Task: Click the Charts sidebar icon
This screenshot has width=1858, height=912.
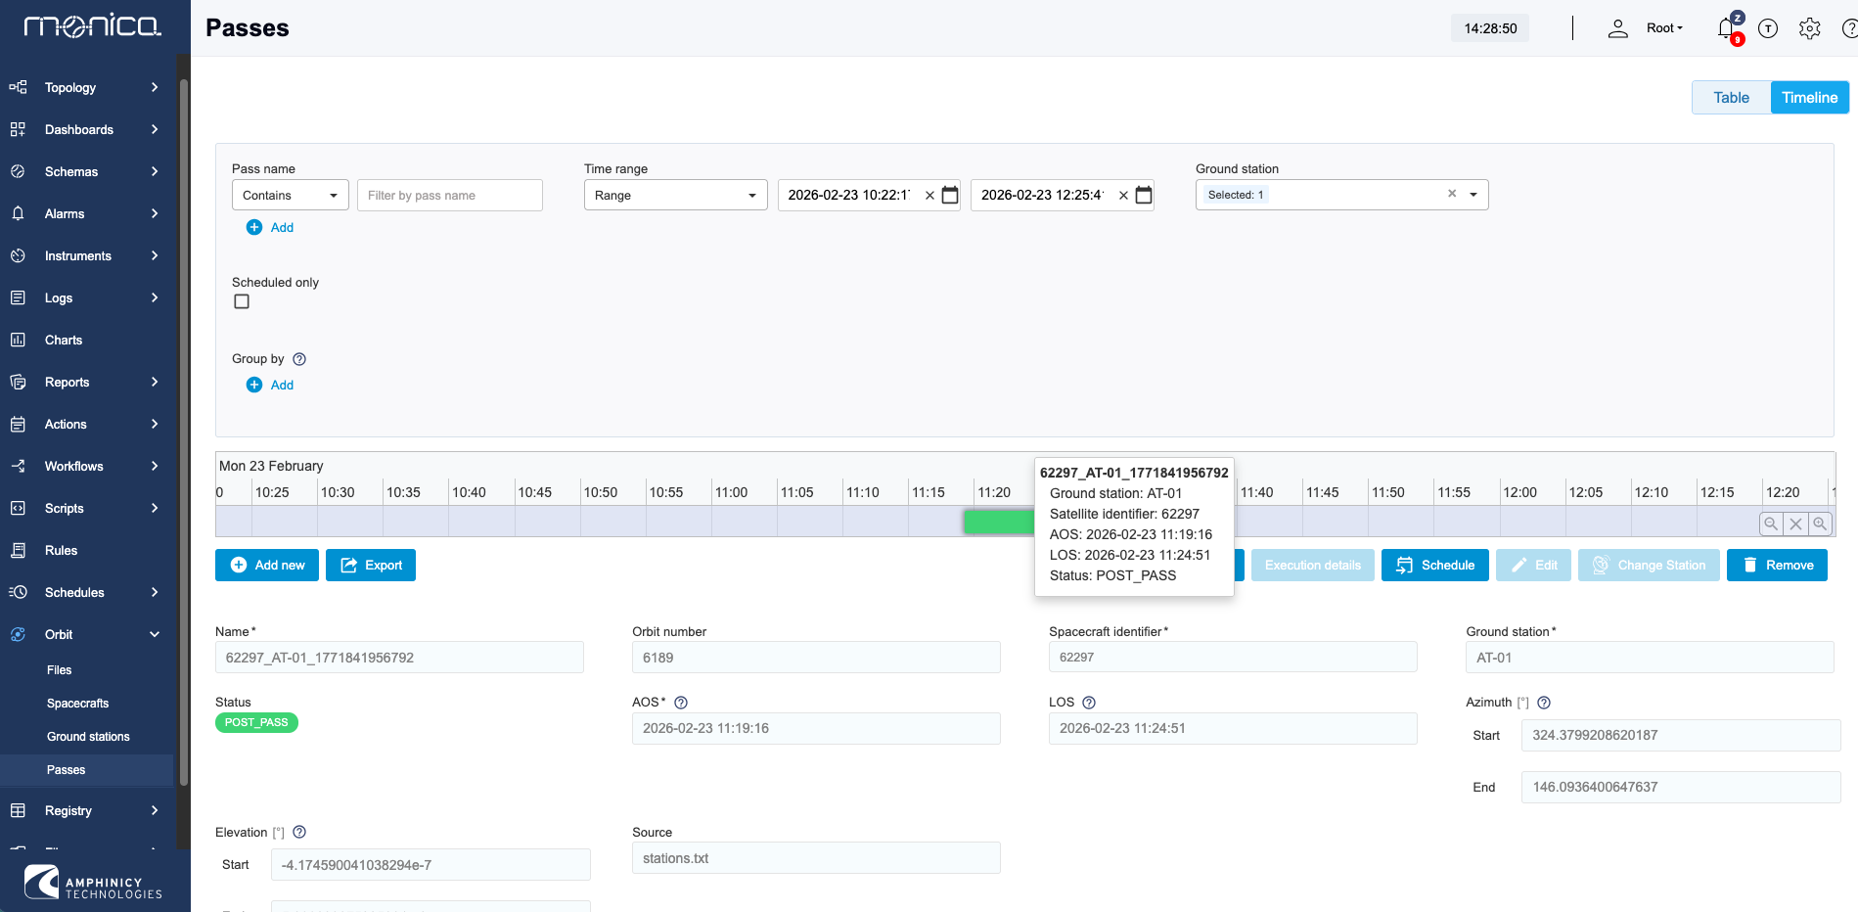Action: [18, 340]
